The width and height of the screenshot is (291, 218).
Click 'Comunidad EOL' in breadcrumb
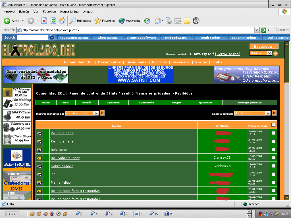(50, 93)
